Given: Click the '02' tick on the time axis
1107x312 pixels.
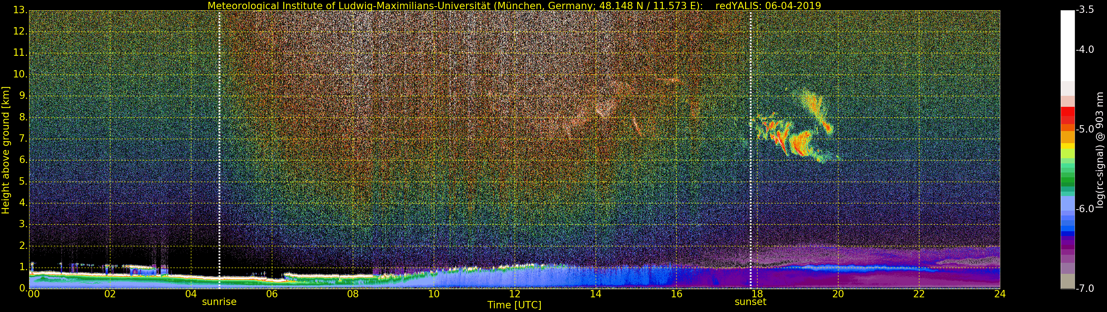Looking at the screenshot, I should [x=110, y=294].
